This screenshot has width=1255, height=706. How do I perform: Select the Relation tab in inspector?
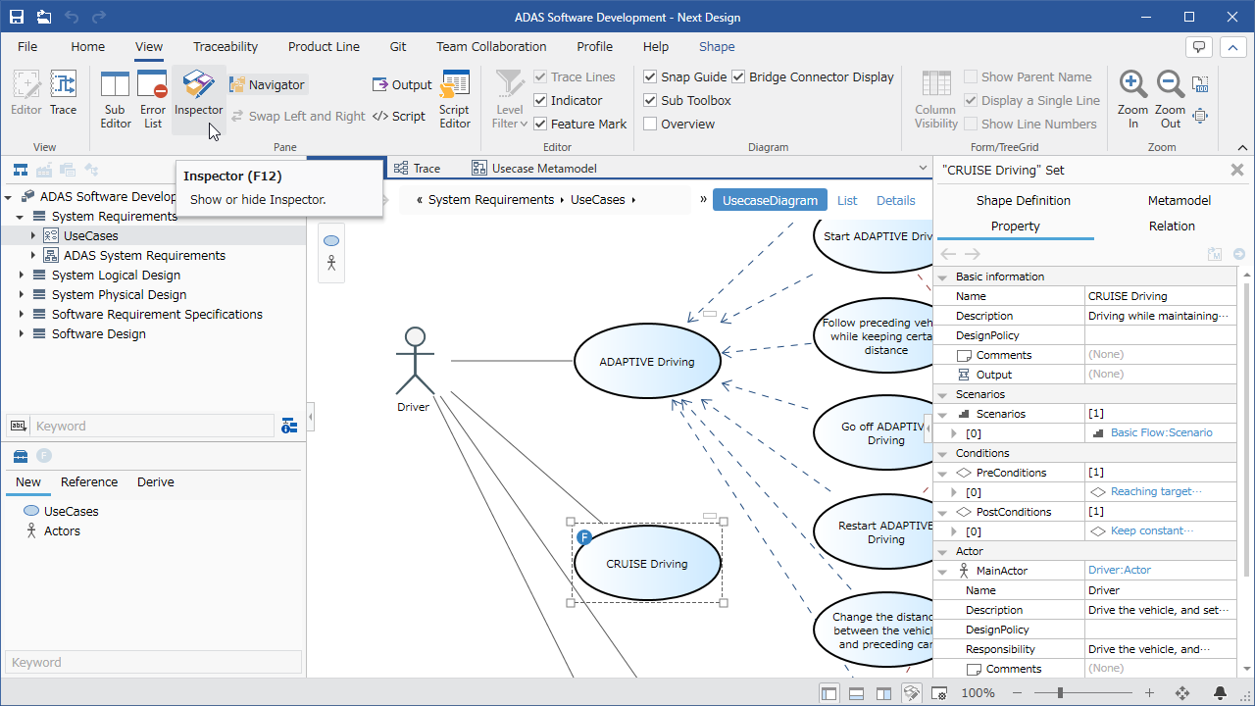[x=1172, y=226]
